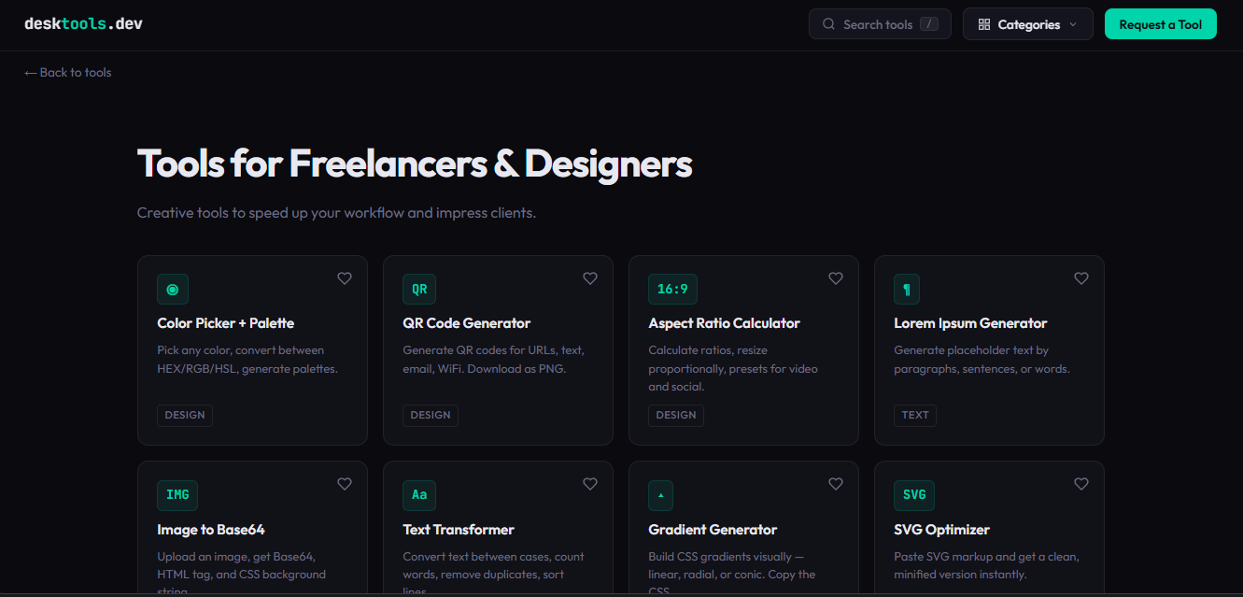
Task: Click the search magnifier icon in the header
Action: point(828,23)
